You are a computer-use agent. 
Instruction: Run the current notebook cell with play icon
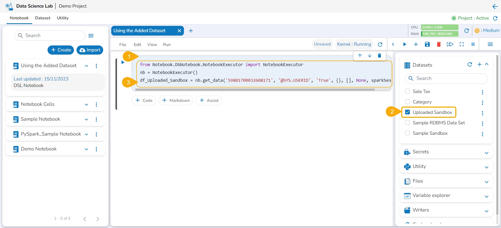pos(404,44)
